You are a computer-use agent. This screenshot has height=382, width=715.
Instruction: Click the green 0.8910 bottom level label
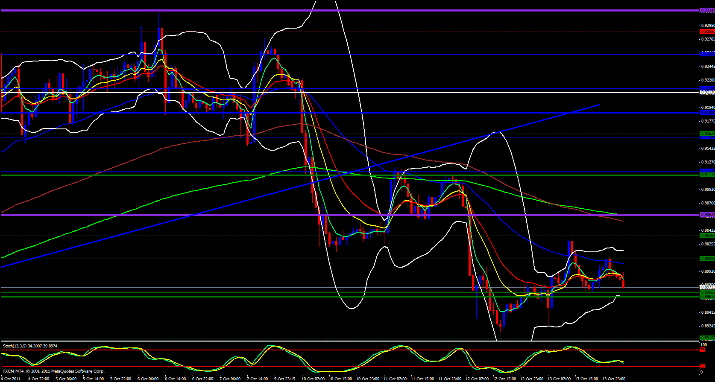tap(706, 338)
